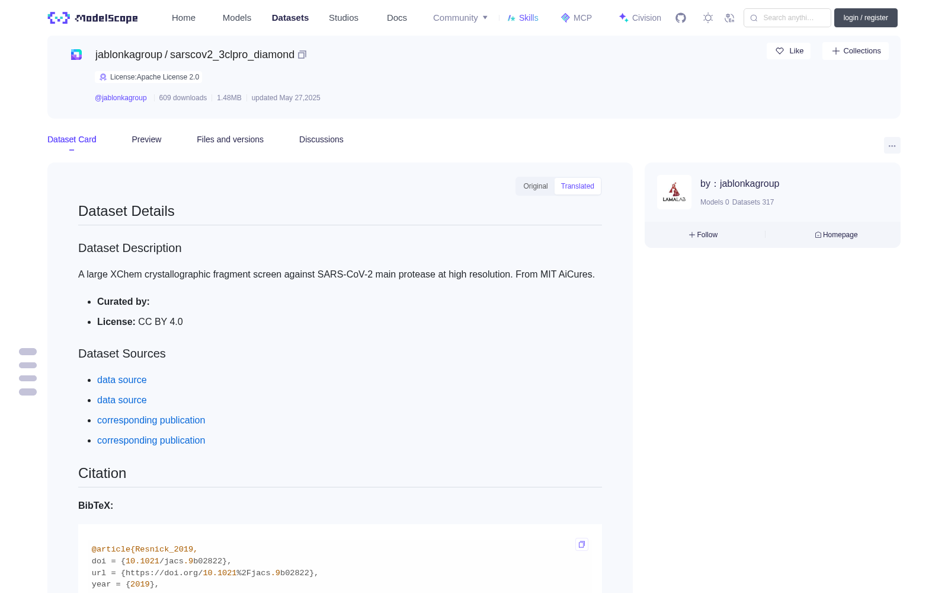The width and height of the screenshot is (948, 593).
Task: Click the second floating outline bar
Action: [28, 365]
